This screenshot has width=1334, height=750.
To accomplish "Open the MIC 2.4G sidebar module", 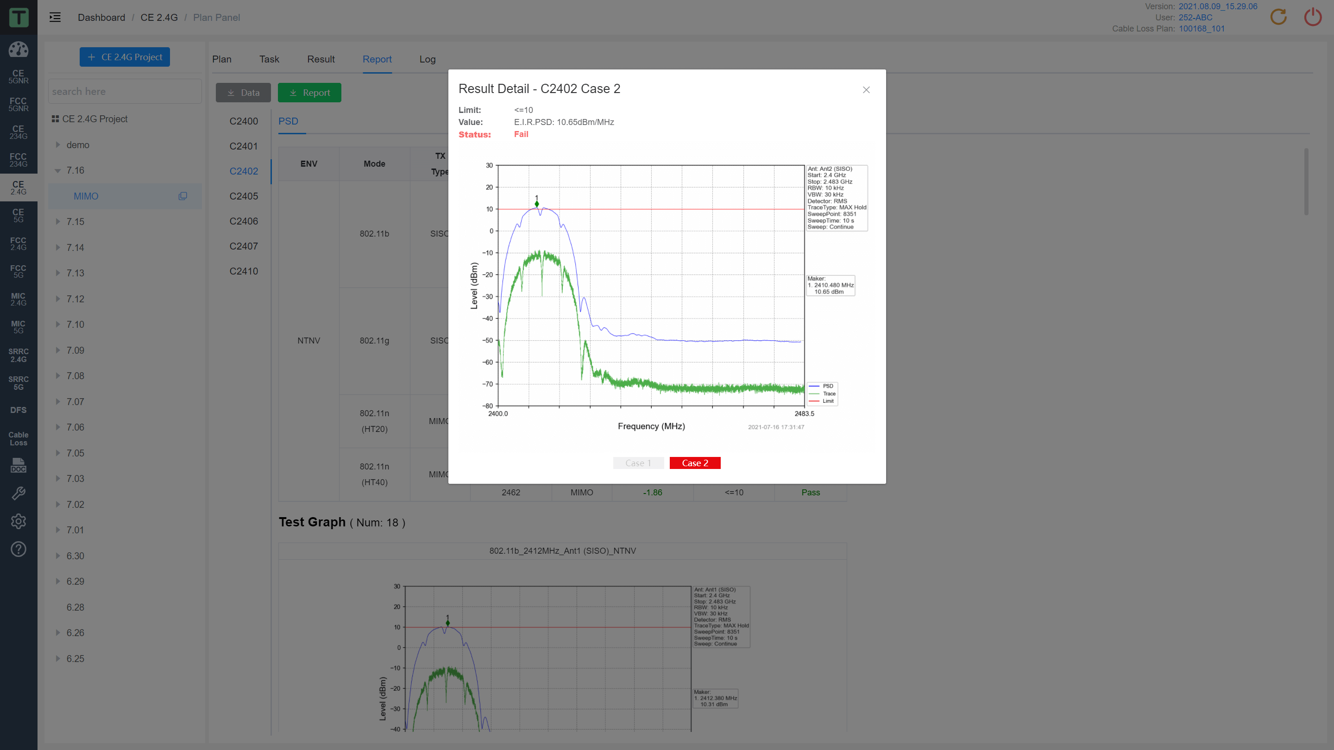I will pyautogui.click(x=18, y=299).
